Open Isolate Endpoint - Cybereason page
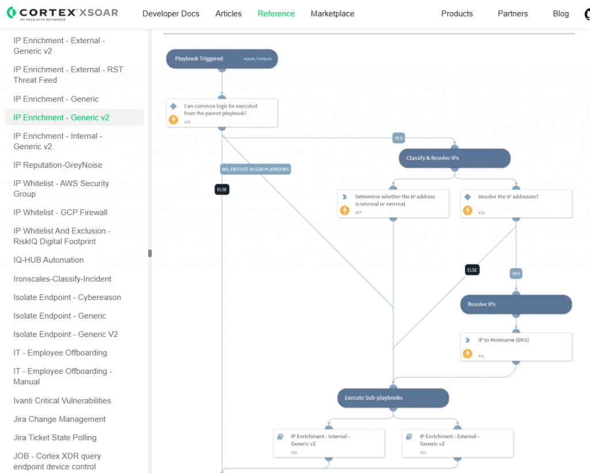Screen dimensions: 590x473 coord(67,297)
